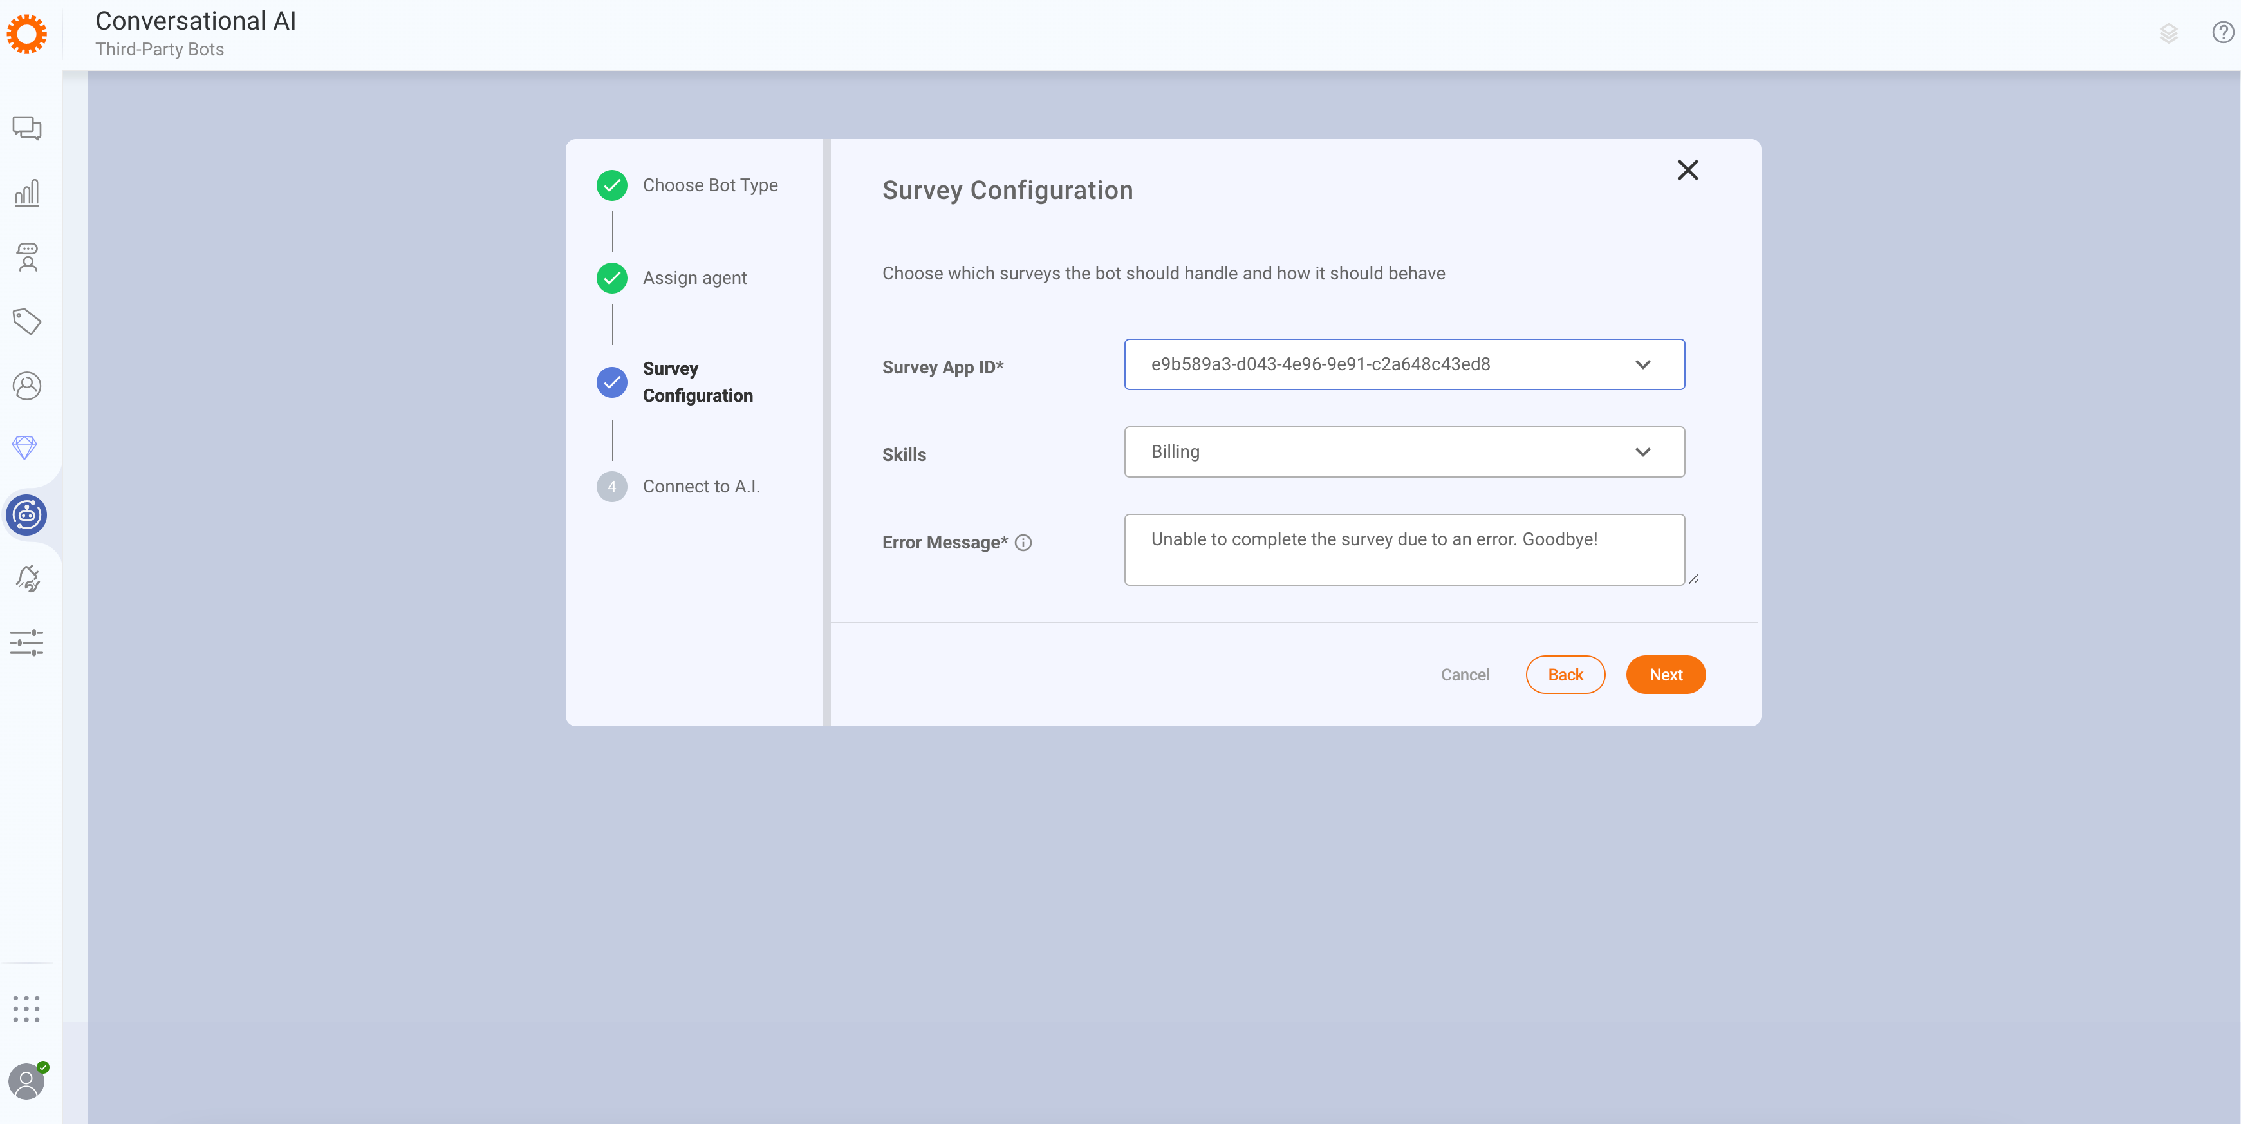Expand the Skills dropdown chevron arrow
The image size is (2241, 1124).
click(x=1642, y=453)
